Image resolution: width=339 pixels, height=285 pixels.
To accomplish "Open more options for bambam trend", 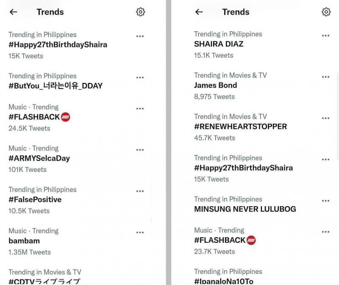I will (x=140, y=232).
